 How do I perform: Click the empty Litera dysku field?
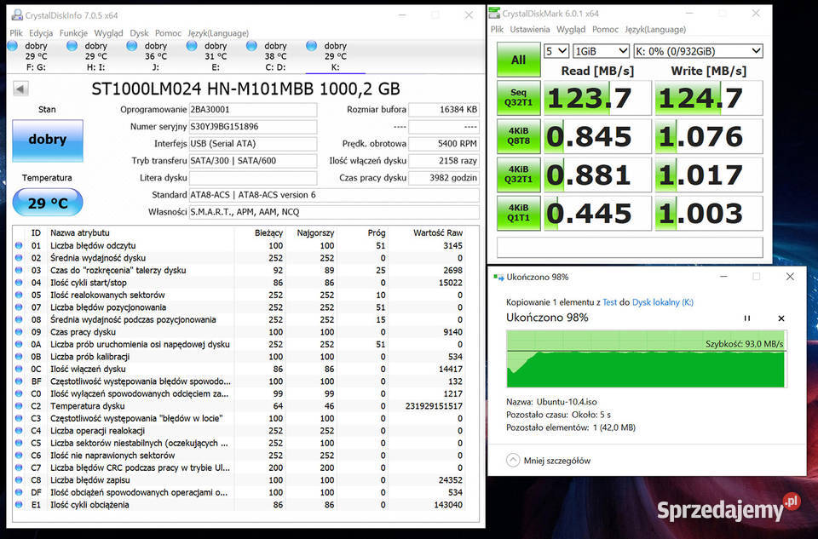[x=252, y=178]
